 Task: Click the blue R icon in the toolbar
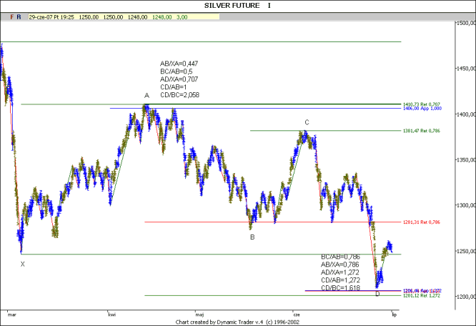[19, 14]
